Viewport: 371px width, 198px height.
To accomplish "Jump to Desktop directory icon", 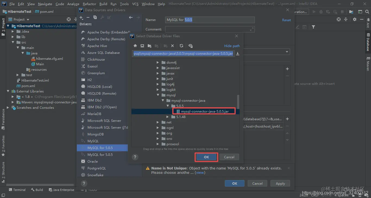I will click(x=142, y=46).
